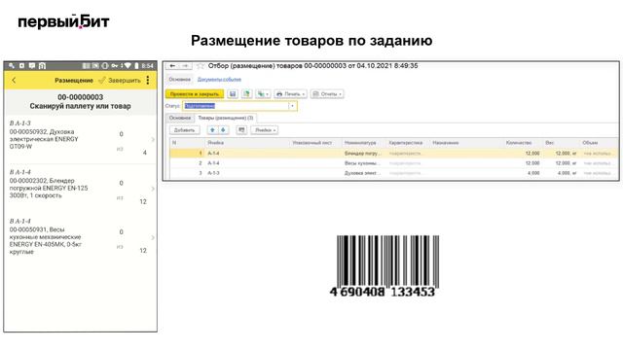623x350 pixels.
Task: Expand the Статус dropdown arrow
Action: (293, 106)
